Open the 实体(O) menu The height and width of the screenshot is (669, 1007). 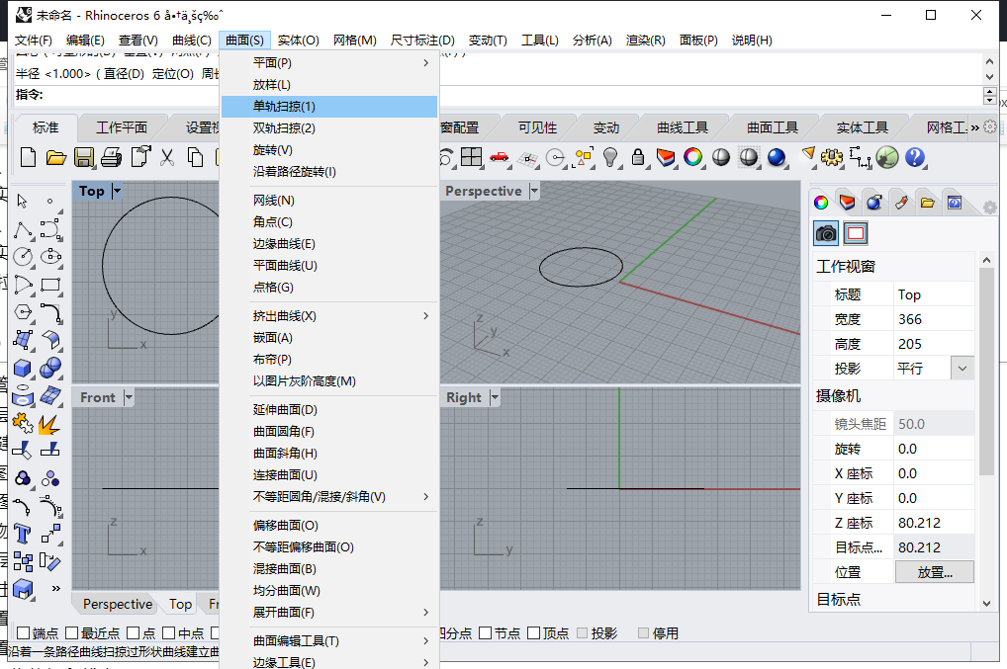pyautogui.click(x=298, y=40)
